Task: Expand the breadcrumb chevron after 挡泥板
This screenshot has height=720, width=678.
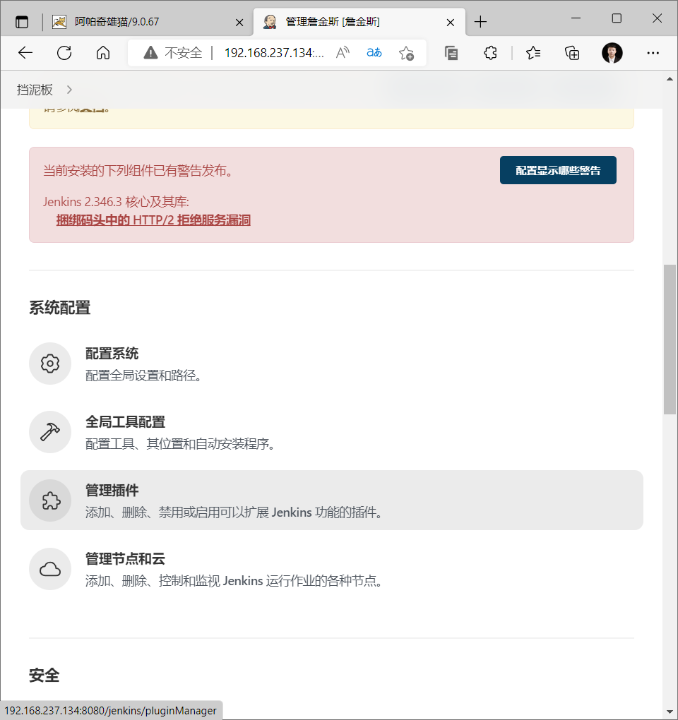Action: (69, 90)
